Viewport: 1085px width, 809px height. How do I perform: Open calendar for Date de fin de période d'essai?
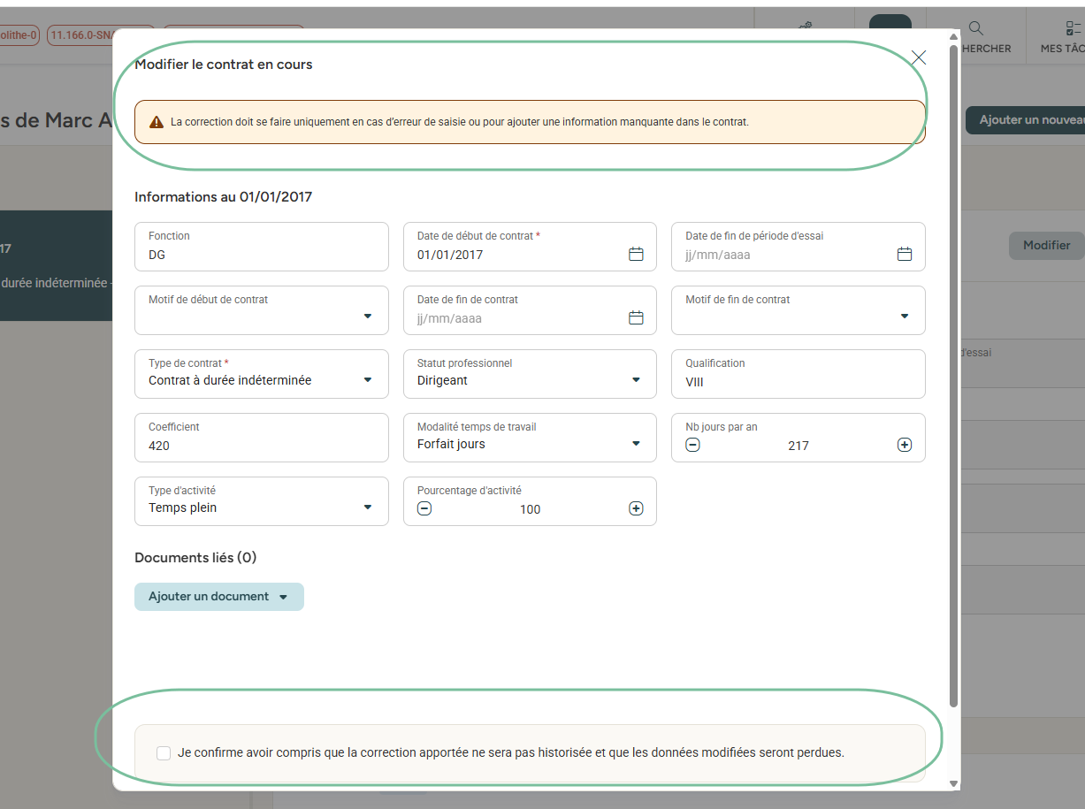tap(904, 255)
